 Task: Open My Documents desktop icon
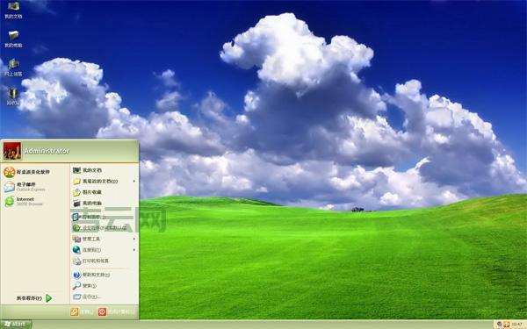pos(13,10)
